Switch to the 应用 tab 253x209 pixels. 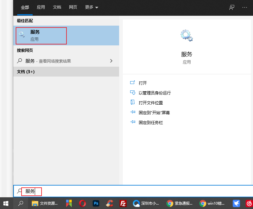[x=41, y=7]
